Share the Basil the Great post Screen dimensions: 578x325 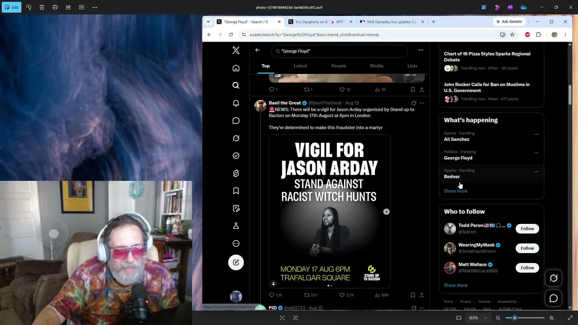(422, 295)
